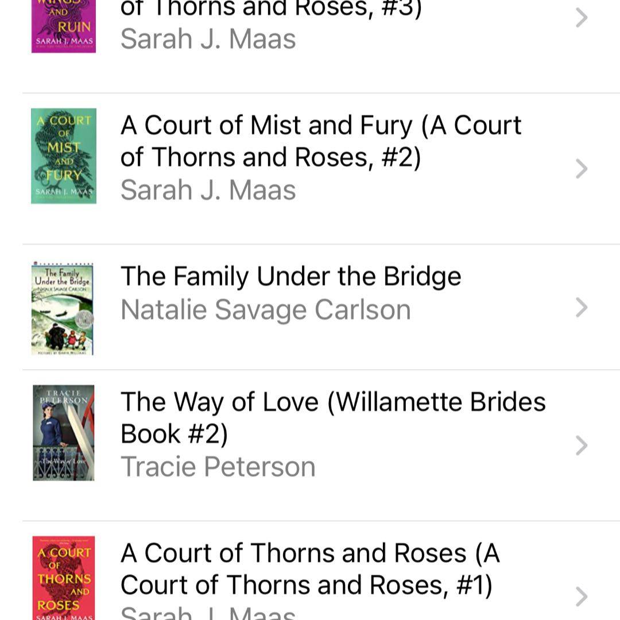The image size is (620, 620).
Task: Tap chevron for A Court of Thorns and Roses #1
Action: tap(582, 596)
